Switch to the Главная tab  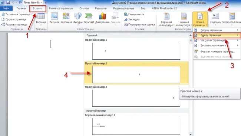pyautogui.click(x=22, y=9)
